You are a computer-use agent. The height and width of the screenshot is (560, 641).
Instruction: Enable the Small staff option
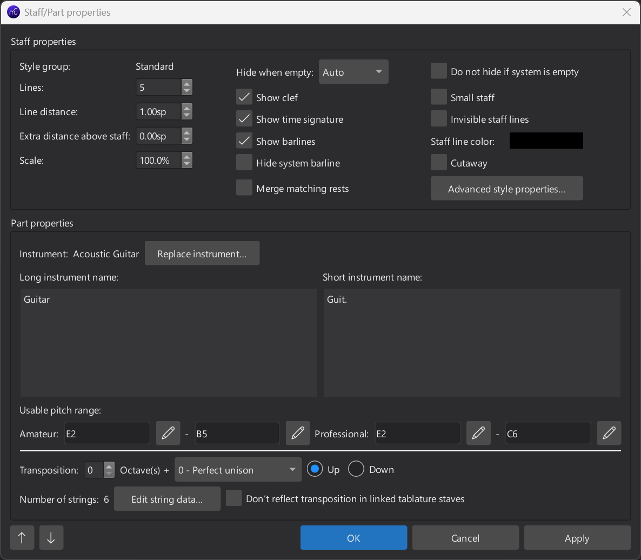click(x=439, y=97)
